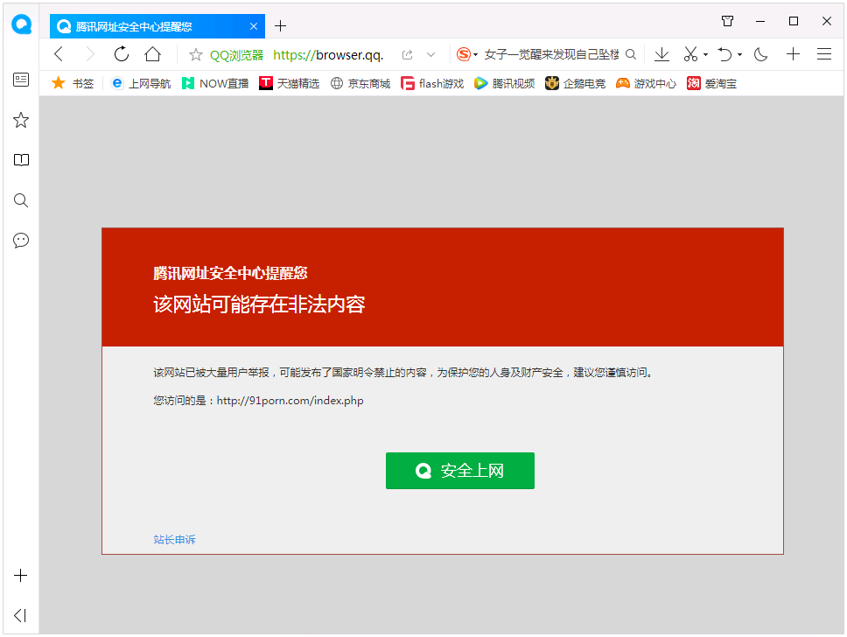Maximize the browser window
Image resolution: width=847 pixels, height=637 pixels.
794,21
